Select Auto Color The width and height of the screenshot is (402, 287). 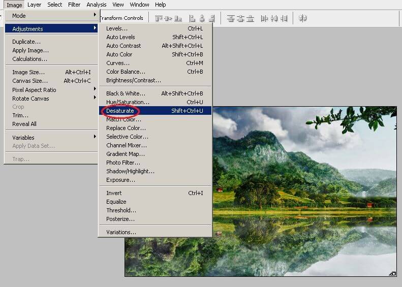pos(156,54)
